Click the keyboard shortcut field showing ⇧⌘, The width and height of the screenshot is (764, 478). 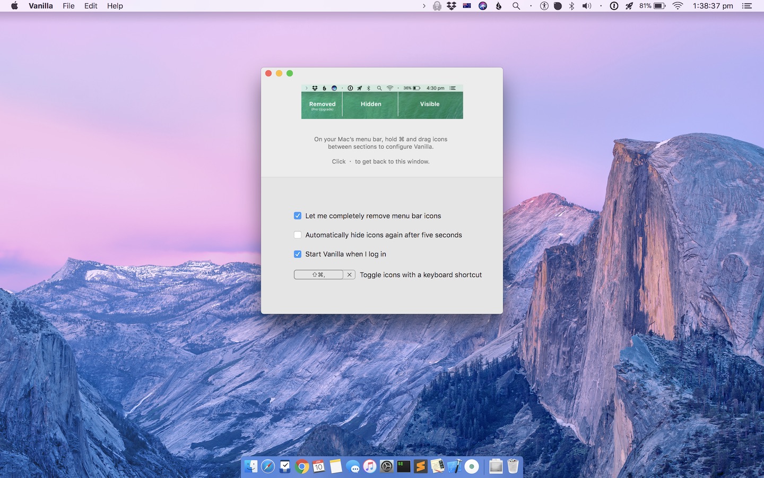pos(319,275)
